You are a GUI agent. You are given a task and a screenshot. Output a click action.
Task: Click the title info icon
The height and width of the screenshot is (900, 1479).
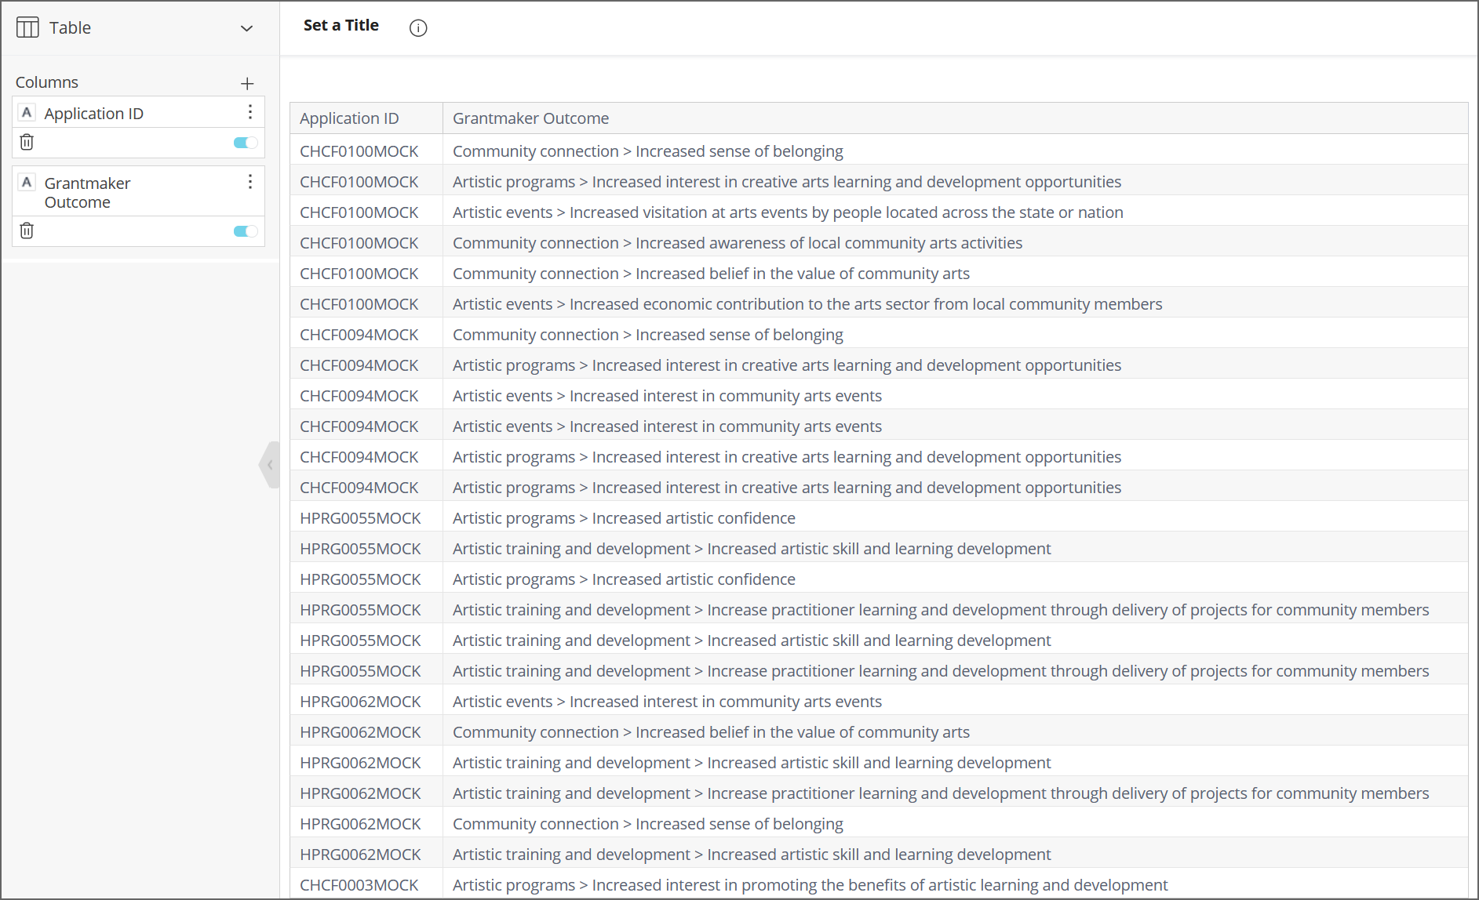(x=418, y=28)
